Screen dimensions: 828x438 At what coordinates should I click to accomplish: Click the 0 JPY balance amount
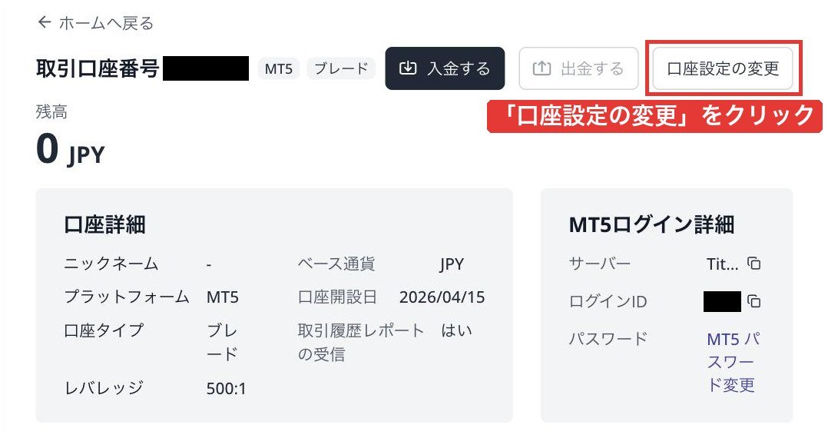point(70,150)
